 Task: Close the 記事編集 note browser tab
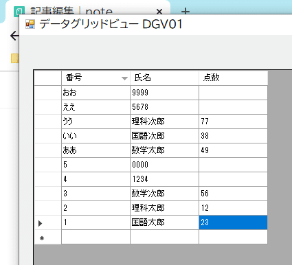coord(159,11)
